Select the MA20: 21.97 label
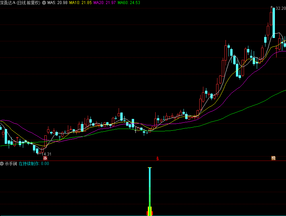Screen dimensions: 286x216 [105, 3]
